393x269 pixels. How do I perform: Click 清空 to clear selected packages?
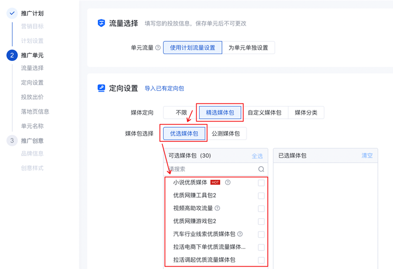coord(367,156)
